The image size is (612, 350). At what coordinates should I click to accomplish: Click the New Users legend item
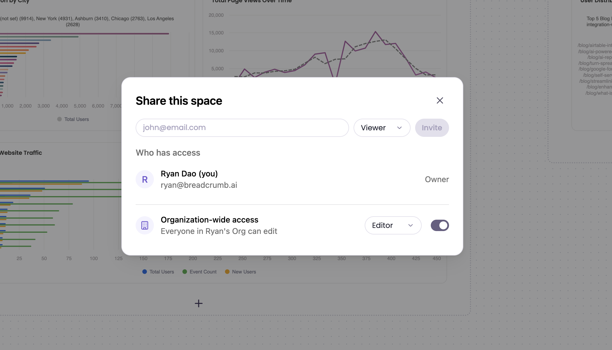[x=240, y=272]
